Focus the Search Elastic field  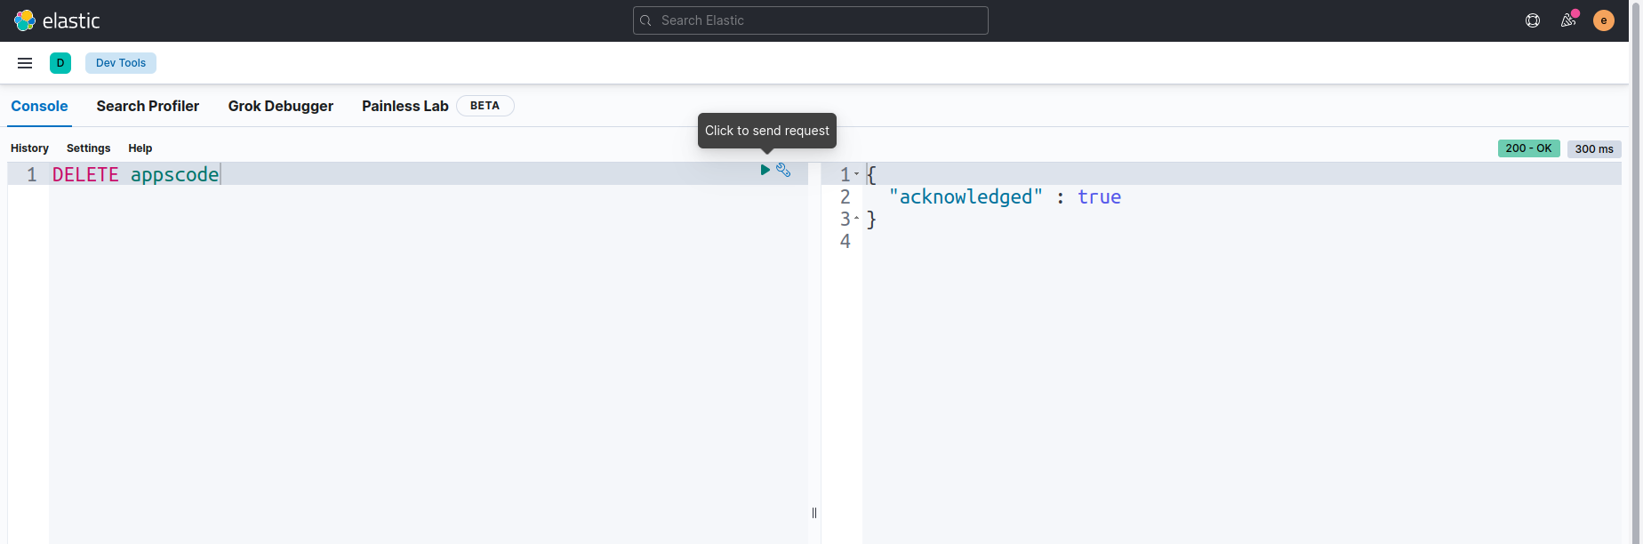point(811,20)
